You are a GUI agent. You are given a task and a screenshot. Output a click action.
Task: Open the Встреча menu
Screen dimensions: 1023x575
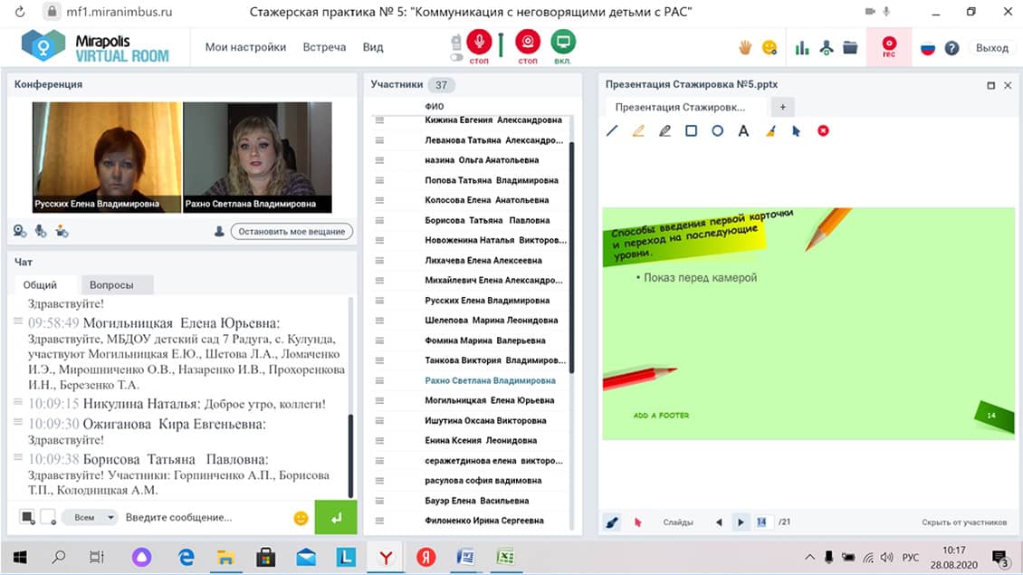click(x=324, y=47)
